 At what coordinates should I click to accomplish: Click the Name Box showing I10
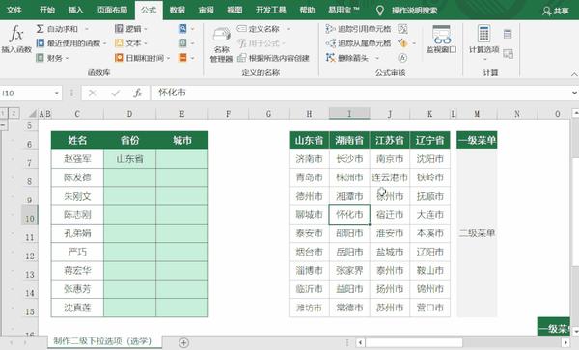26,93
